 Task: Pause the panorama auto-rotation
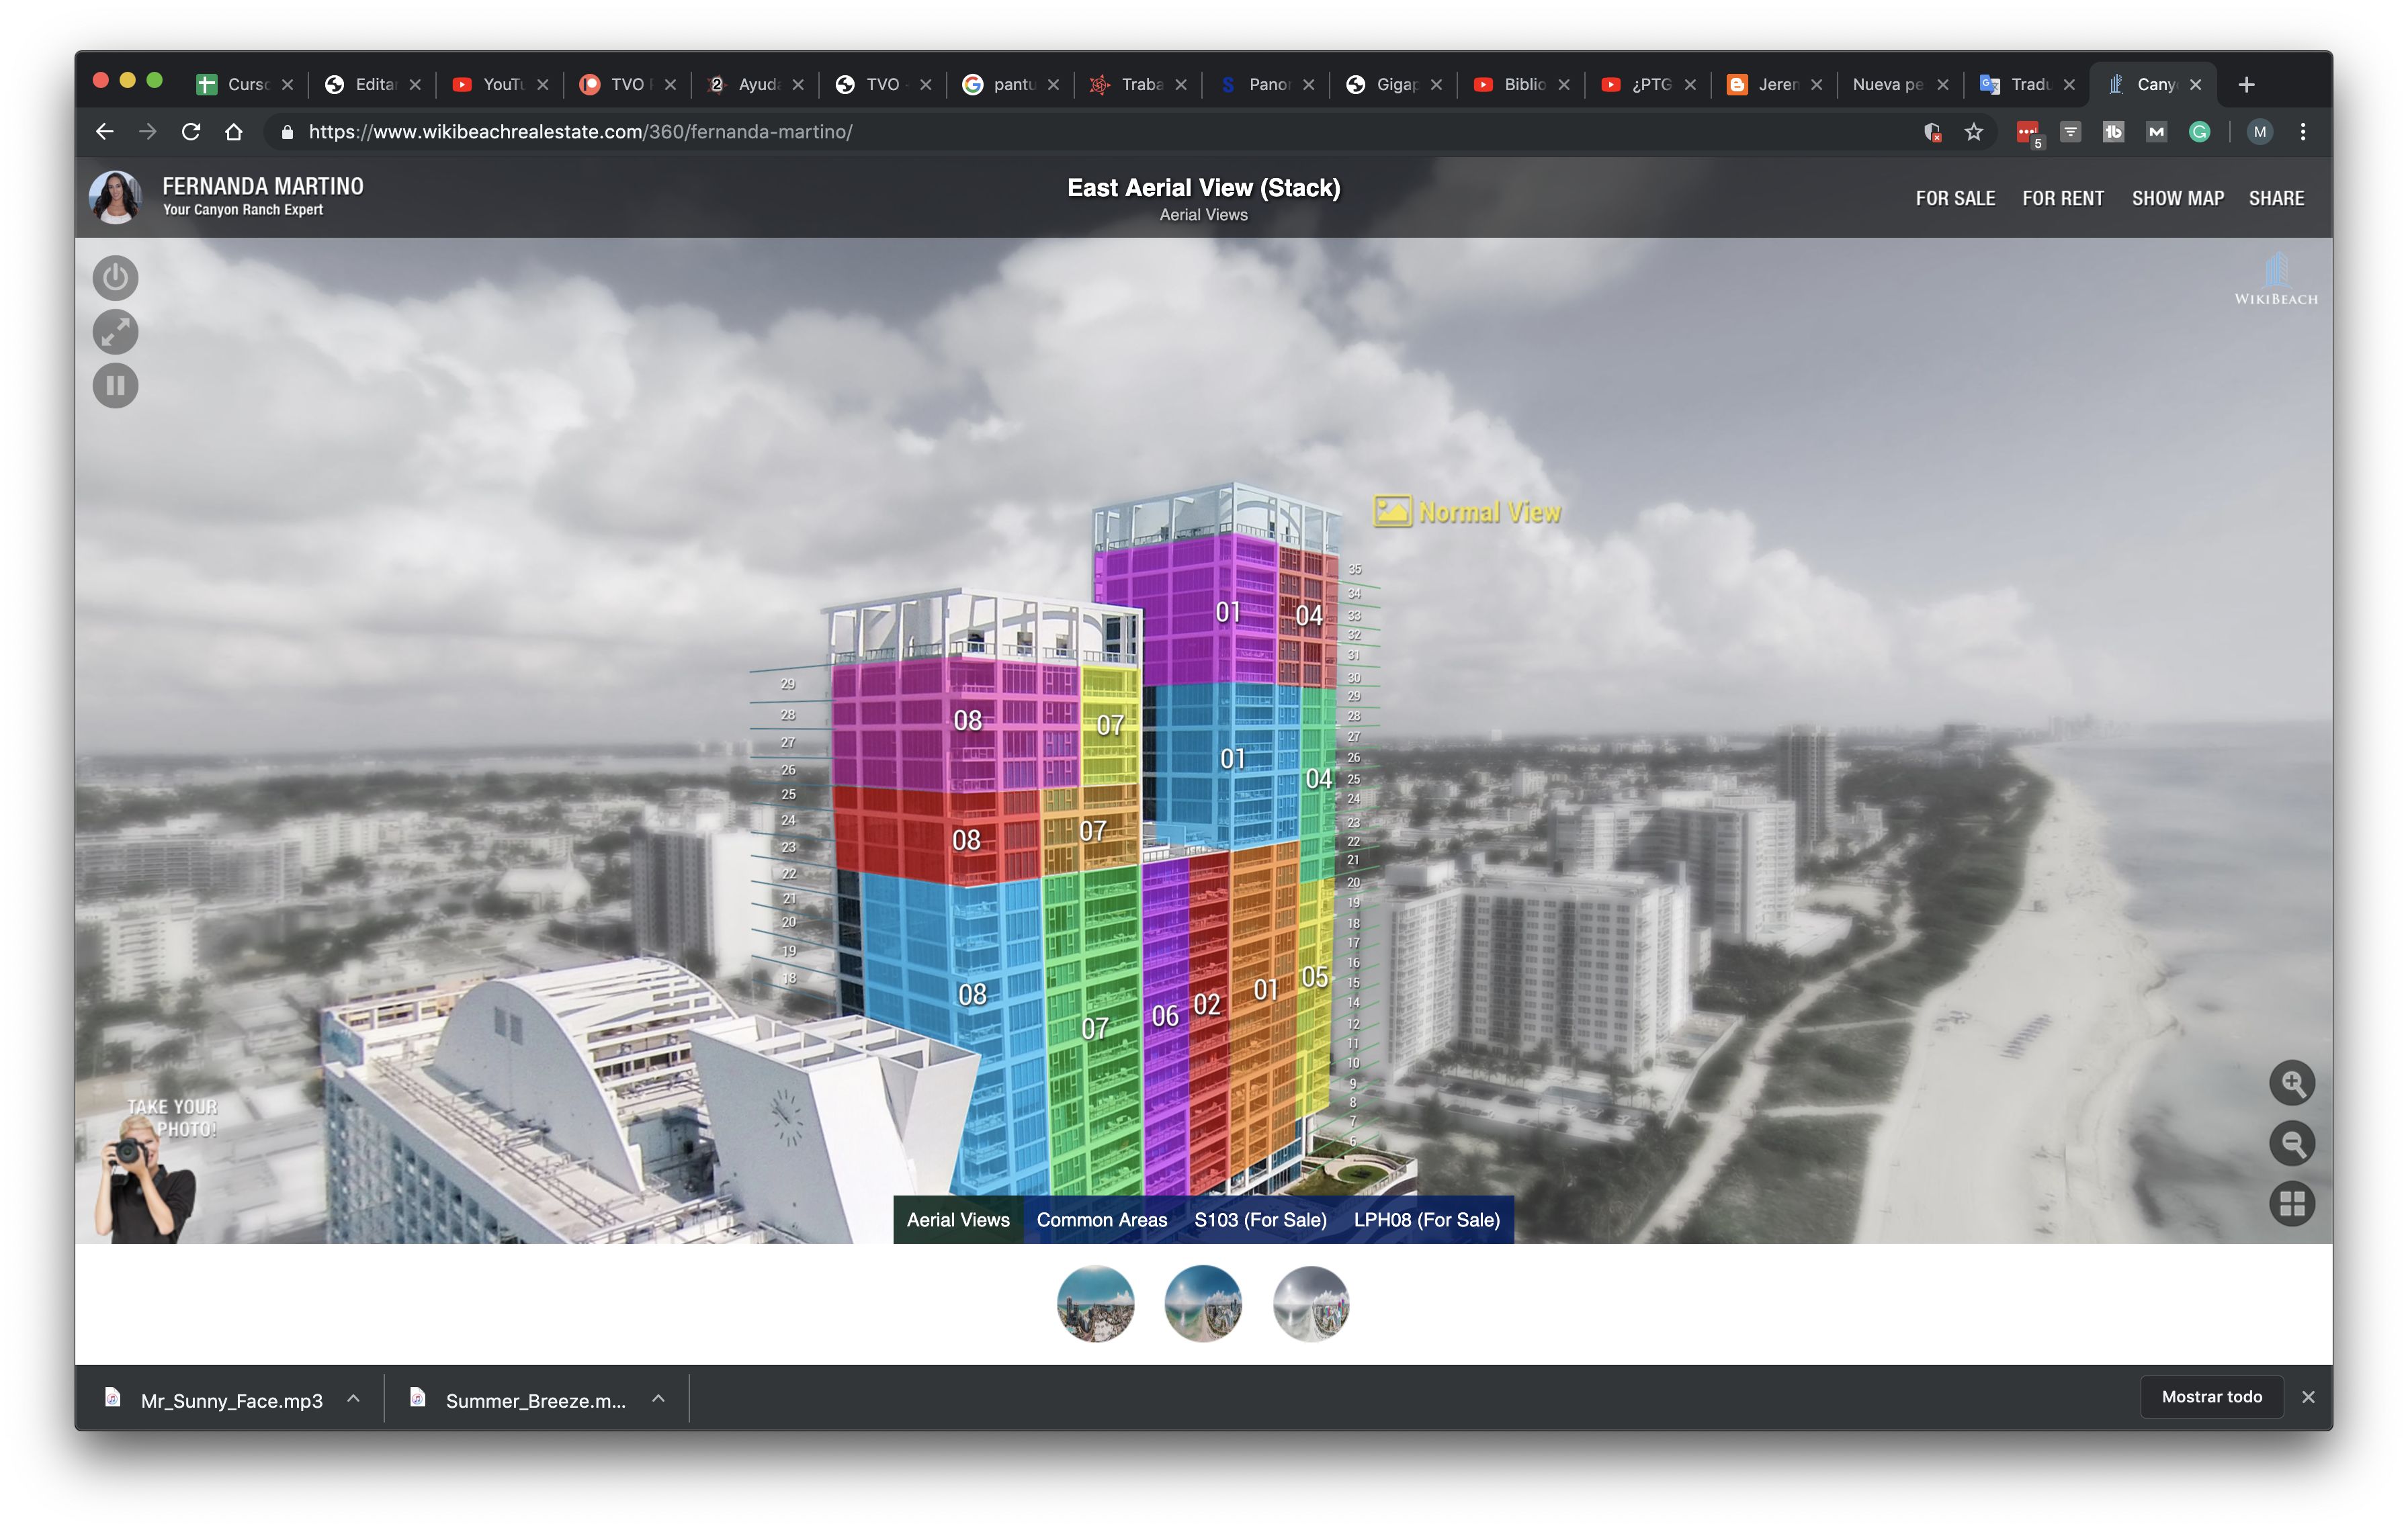(115, 386)
